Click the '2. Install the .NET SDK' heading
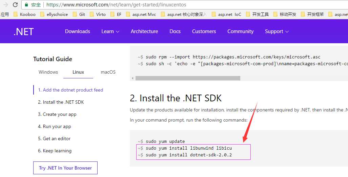The height and width of the screenshot is (177, 348). (x=176, y=98)
